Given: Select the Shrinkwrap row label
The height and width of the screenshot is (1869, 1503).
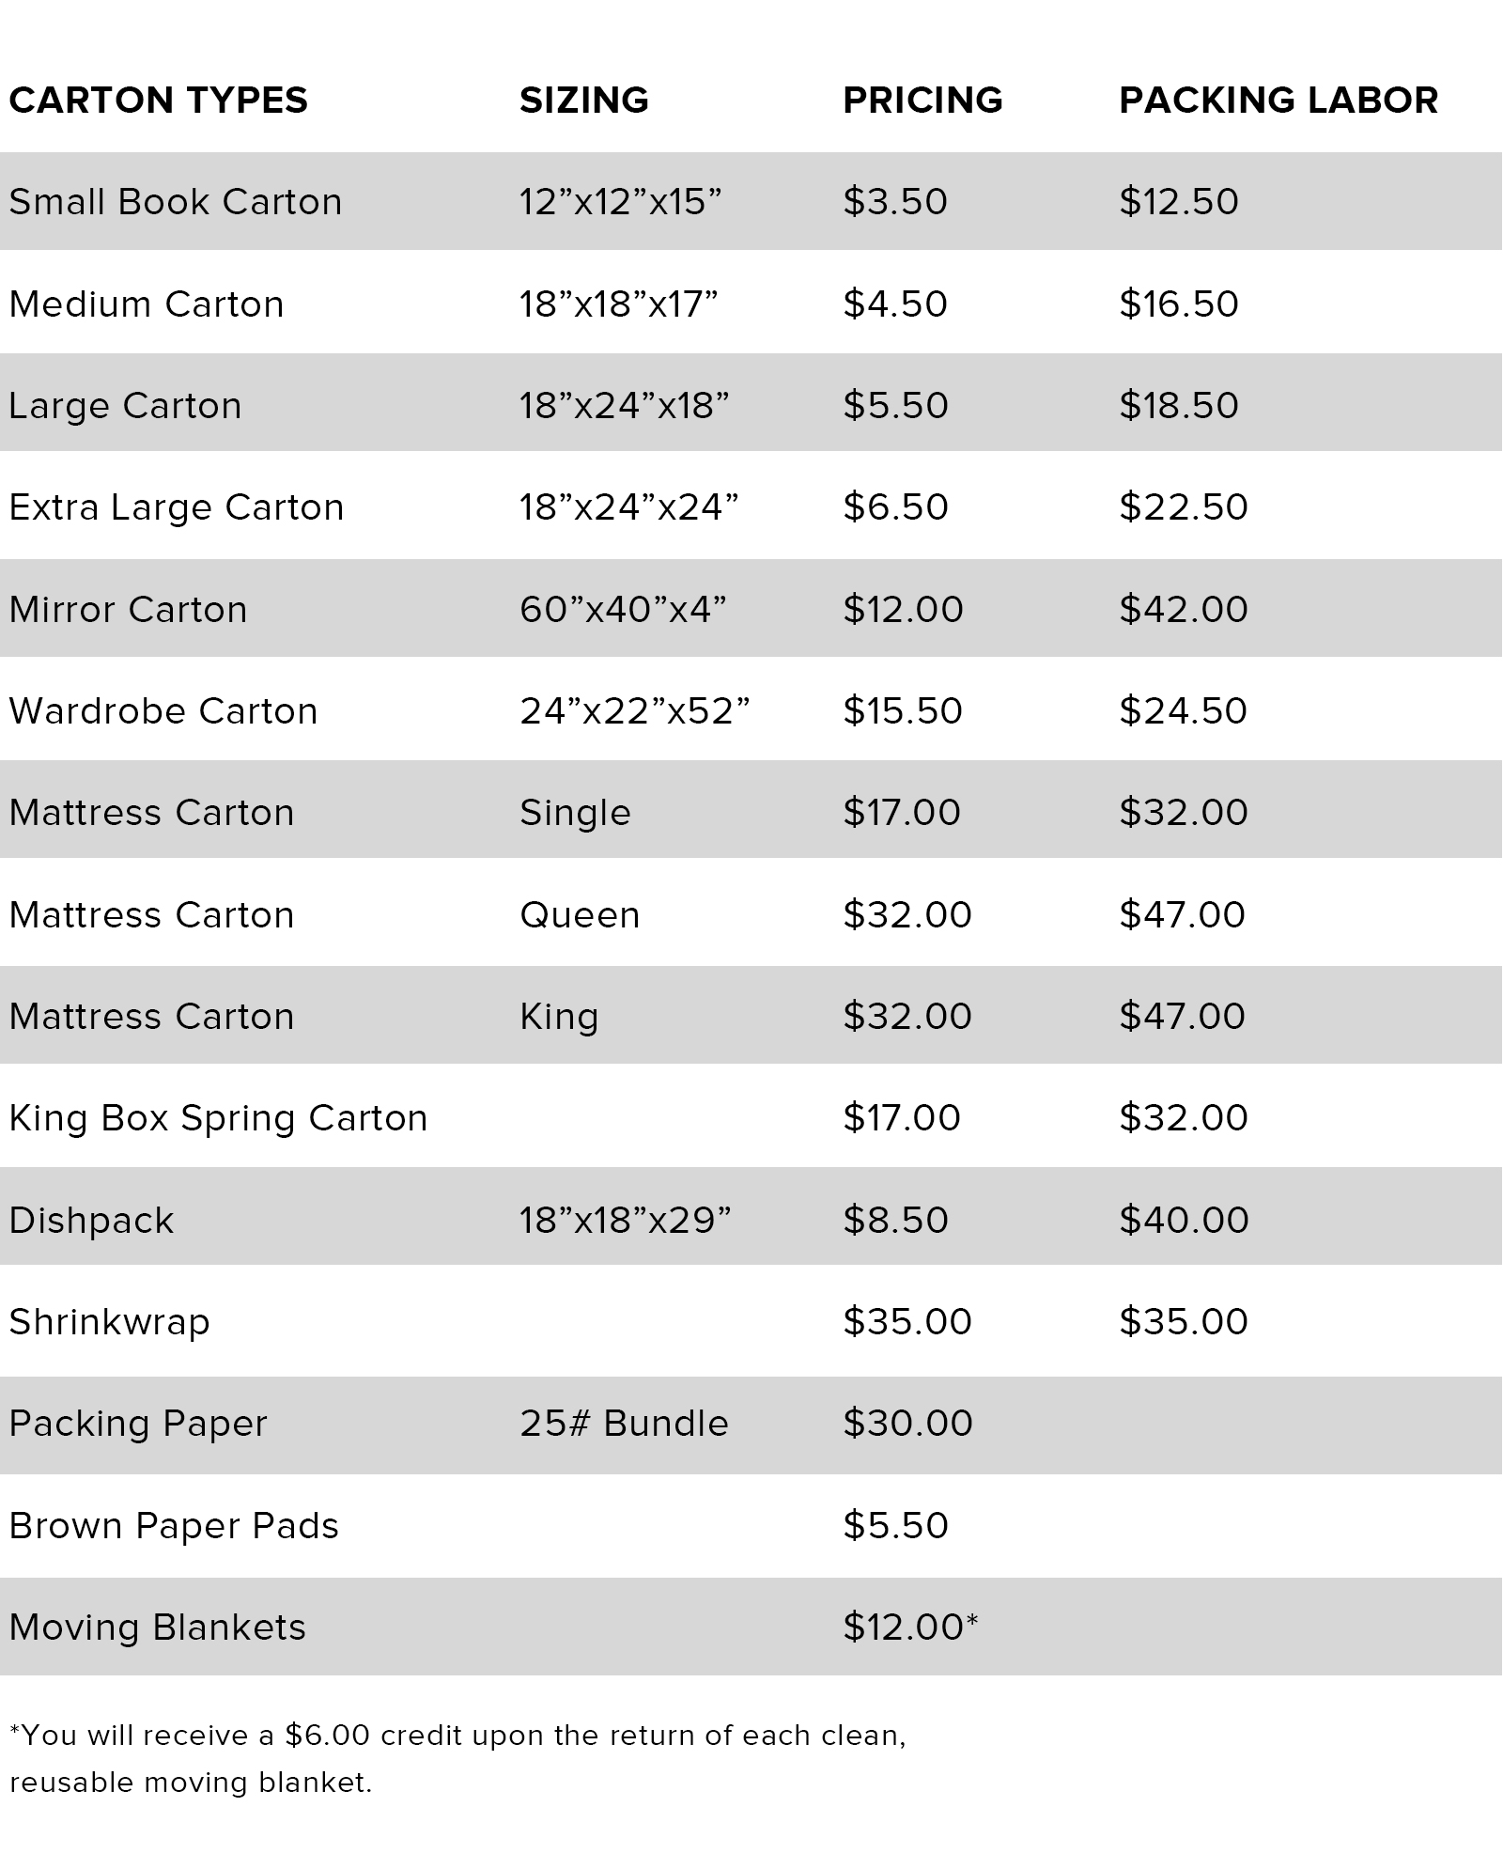Looking at the screenshot, I should pyautogui.click(x=110, y=1322).
